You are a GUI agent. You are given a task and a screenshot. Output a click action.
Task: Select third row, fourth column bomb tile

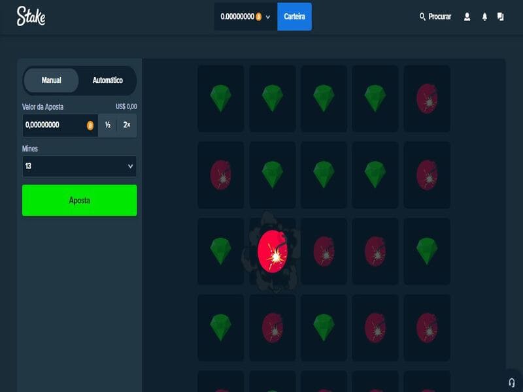375,252
